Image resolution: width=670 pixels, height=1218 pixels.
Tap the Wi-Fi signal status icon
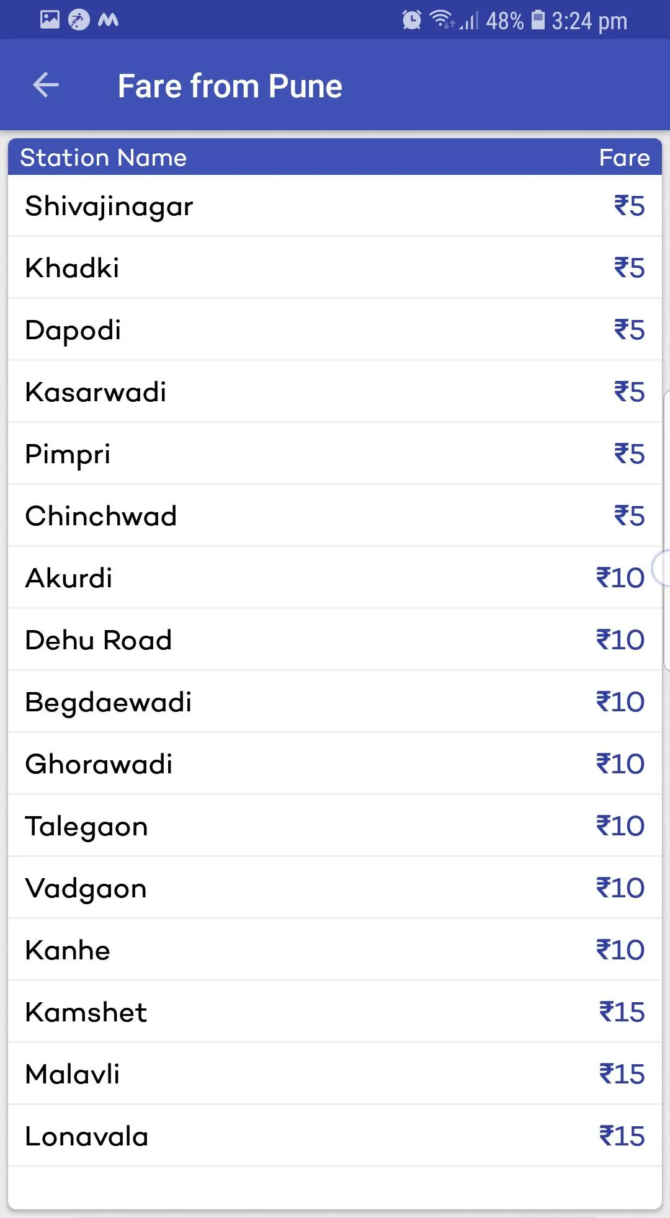click(x=442, y=20)
